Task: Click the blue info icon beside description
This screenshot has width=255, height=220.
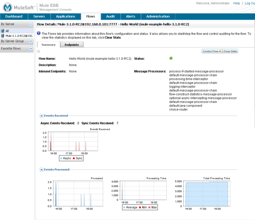Action: coord(39,33)
